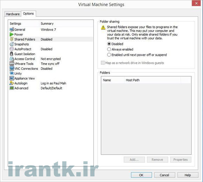Click the Not encrypted summary value
This screenshot has height=182, width=203.
pos(51,59)
